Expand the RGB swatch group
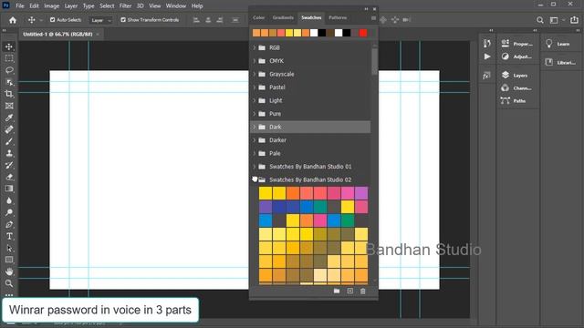 coord(255,47)
